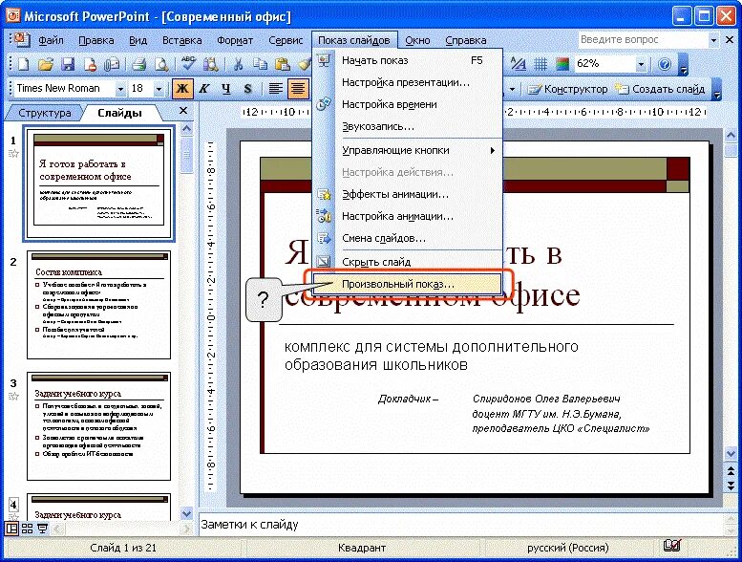Open the Правка menu
742x562 pixels.
(x=96, y=41)
